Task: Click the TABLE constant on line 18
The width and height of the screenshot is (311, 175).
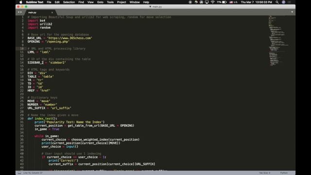Action: click(x=32, y=76)
